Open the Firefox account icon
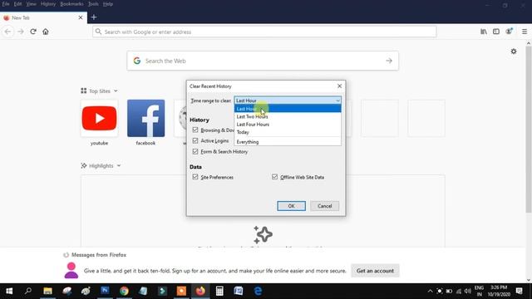The image size is (532, 299). (509, 32)
